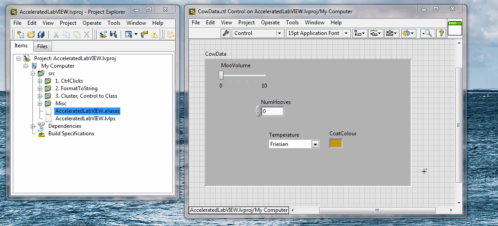This screenshot has width=498, height=226.
Task: Click the Cut scissors icon
Action: tap(56, 34)
